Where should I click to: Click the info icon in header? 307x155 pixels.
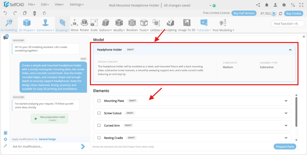pyautogui.click(x=284, y=5)
